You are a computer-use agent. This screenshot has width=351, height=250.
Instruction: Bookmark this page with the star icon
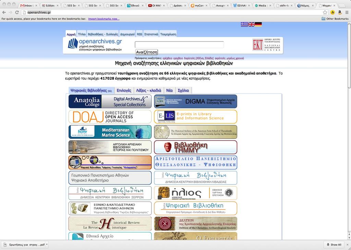325,13
